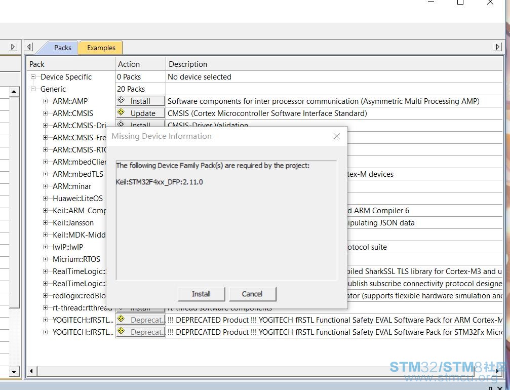Expand the Micrium::RTOS pack node
510x390 pixels.
click(45, 259)
